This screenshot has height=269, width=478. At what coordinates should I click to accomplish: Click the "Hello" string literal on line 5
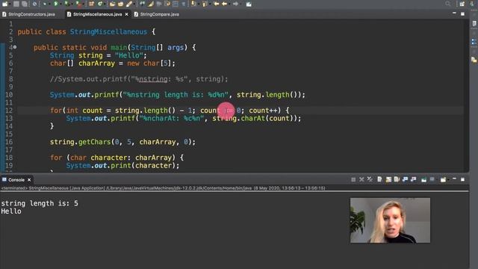tap(129, 55)
